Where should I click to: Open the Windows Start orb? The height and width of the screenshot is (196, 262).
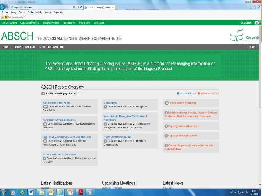tap(3, 192)
